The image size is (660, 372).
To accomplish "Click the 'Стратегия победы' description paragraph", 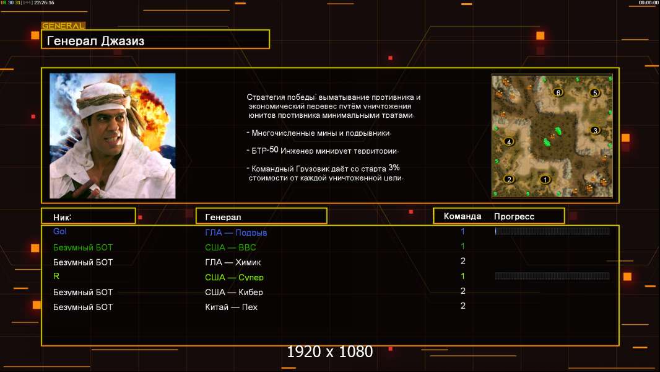I will [333, 106].
